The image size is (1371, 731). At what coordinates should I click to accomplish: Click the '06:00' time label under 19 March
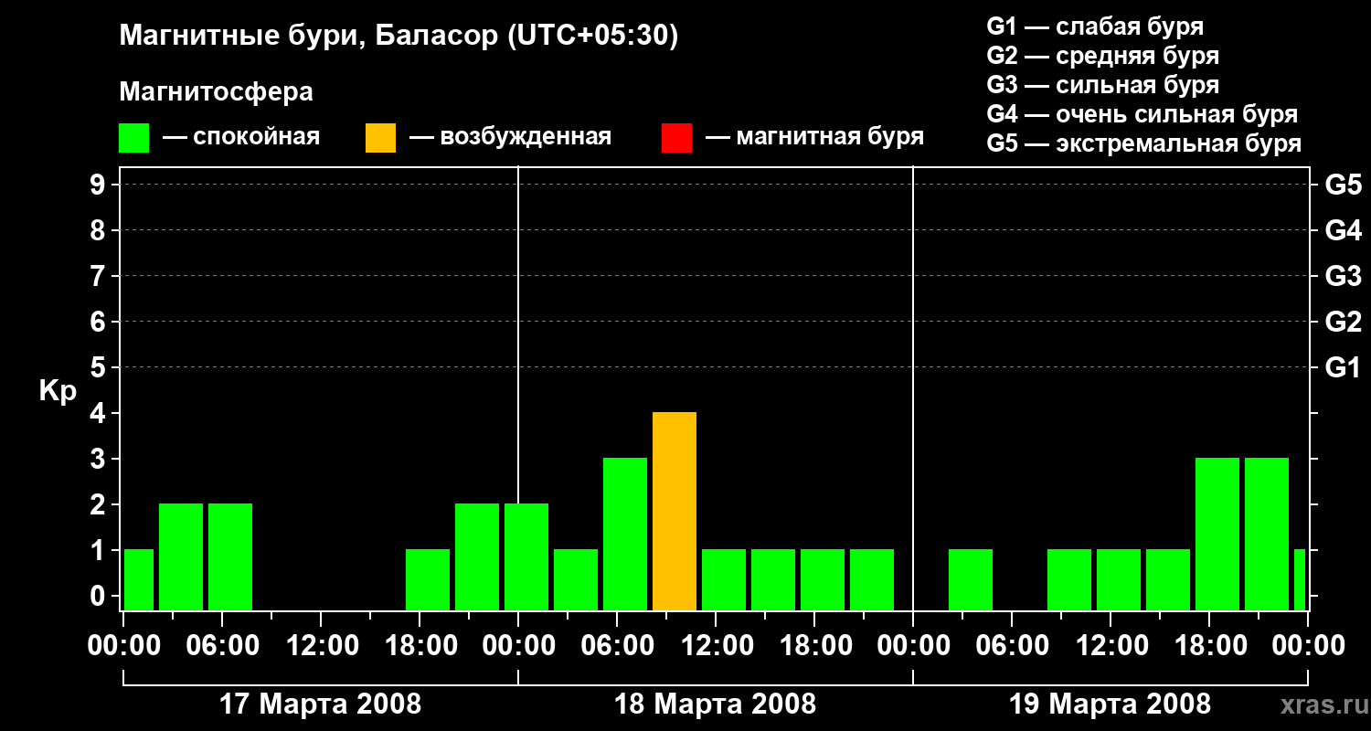(x=1013, y=646)
